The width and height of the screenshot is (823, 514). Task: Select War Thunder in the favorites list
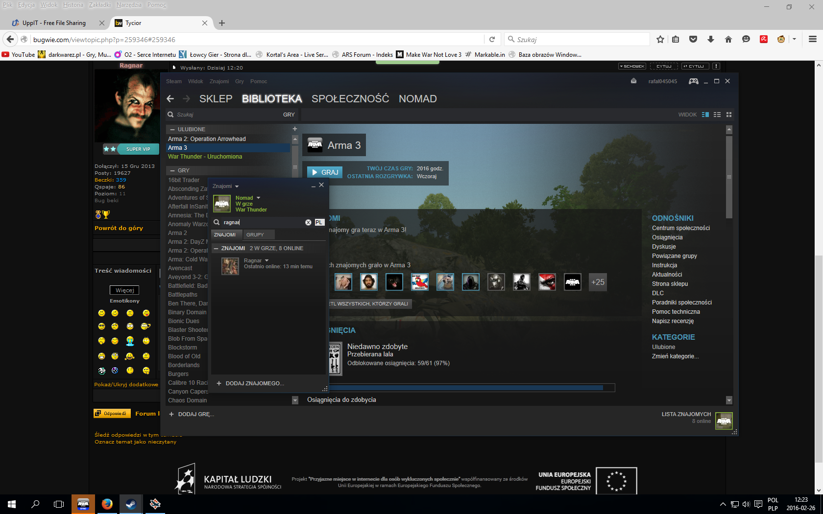205,157
